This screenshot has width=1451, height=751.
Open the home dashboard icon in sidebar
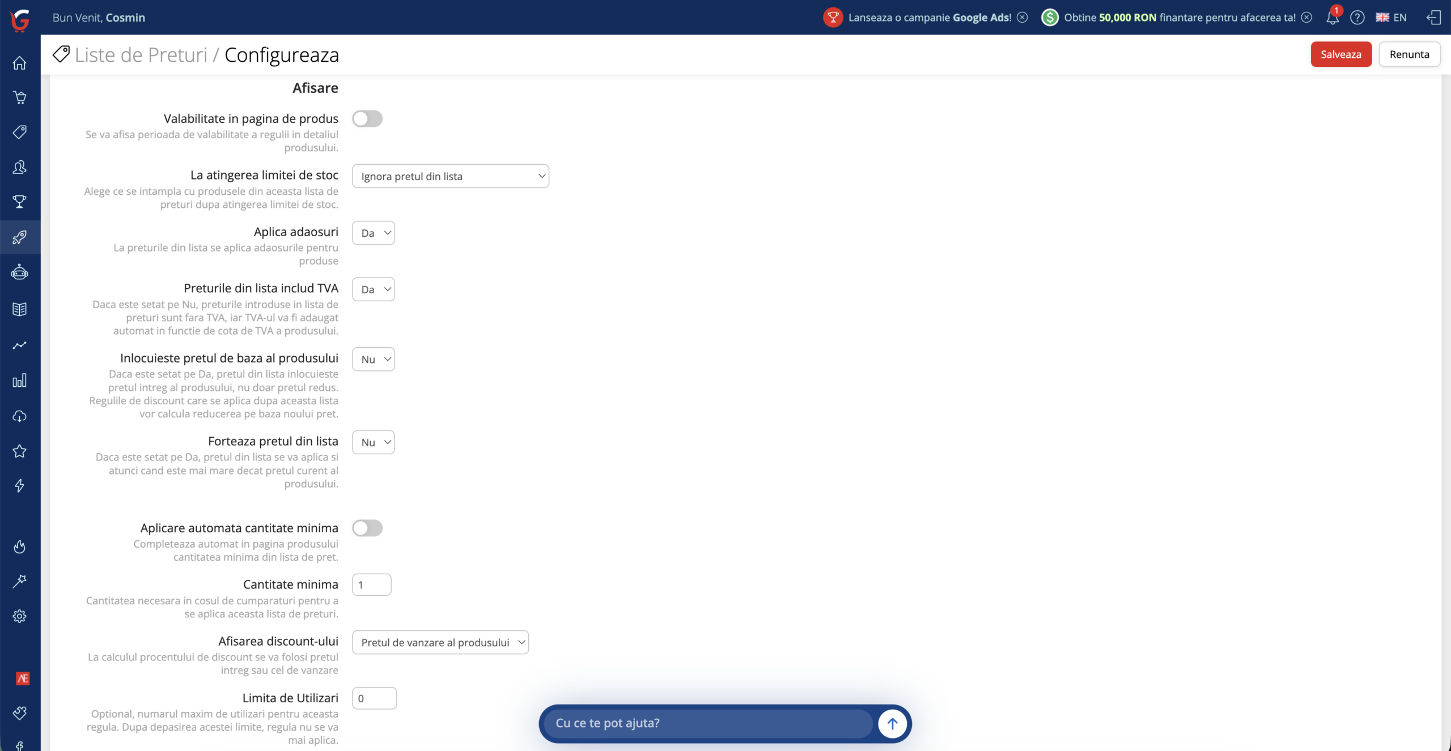[20, 63]
